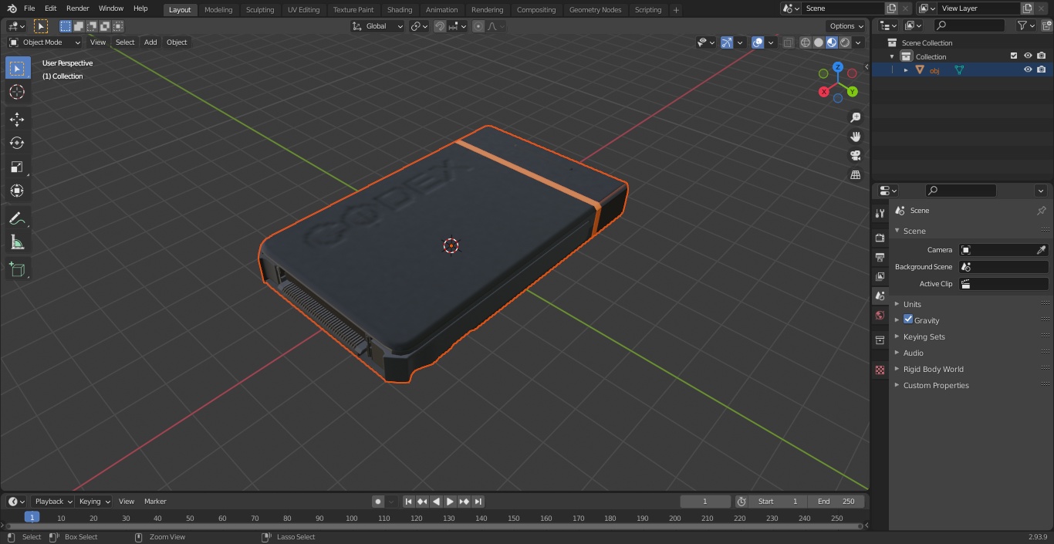Activate the Scale tool
Screen dimensions: 1054x544
(17, 167)
